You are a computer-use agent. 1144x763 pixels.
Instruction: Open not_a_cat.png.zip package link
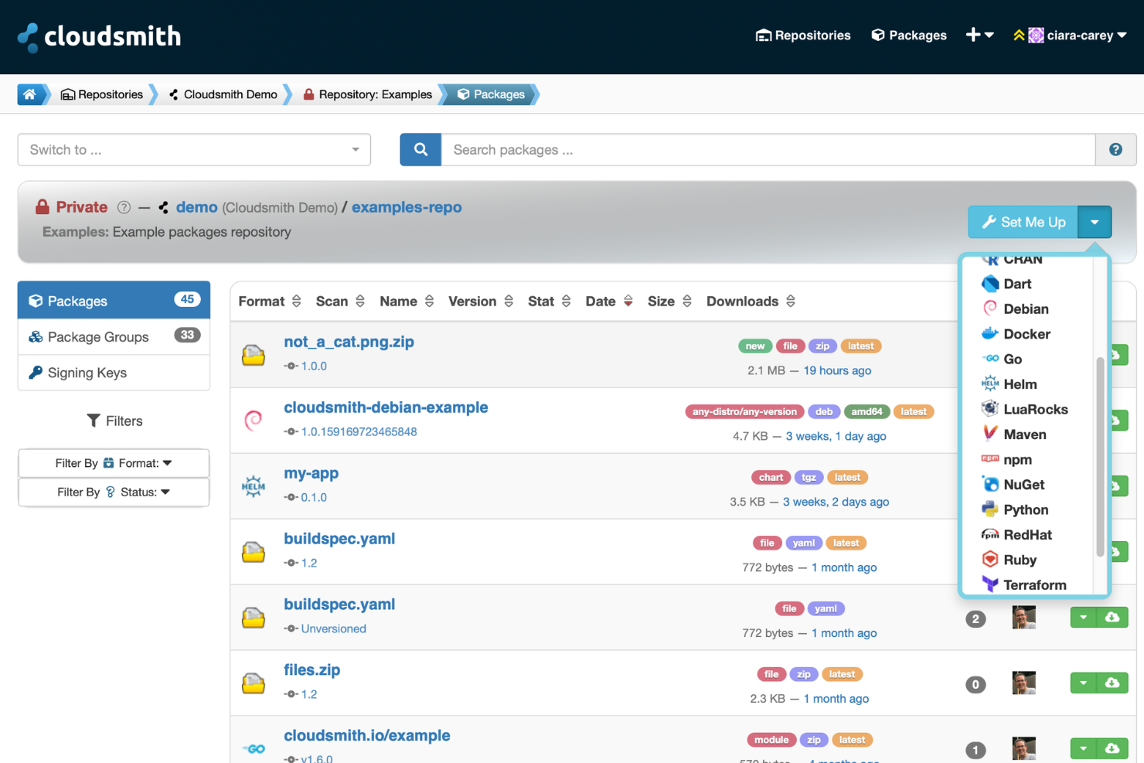tap(349, 342)
